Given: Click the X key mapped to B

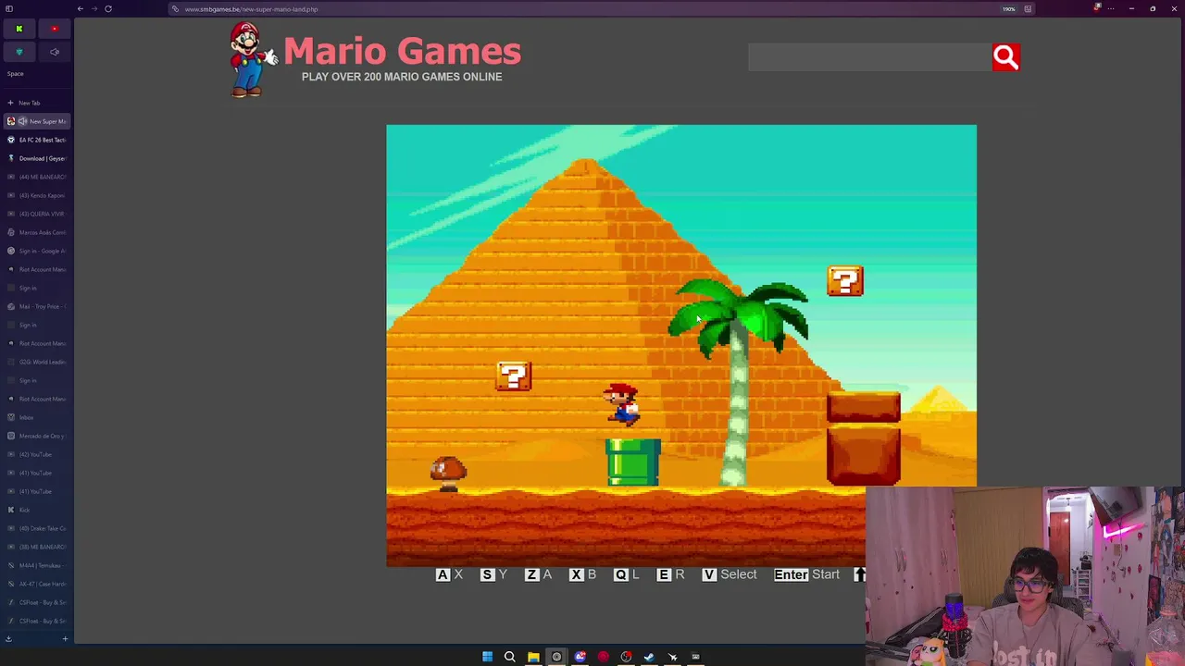Looking at the screenshot, I should point(576,574).
